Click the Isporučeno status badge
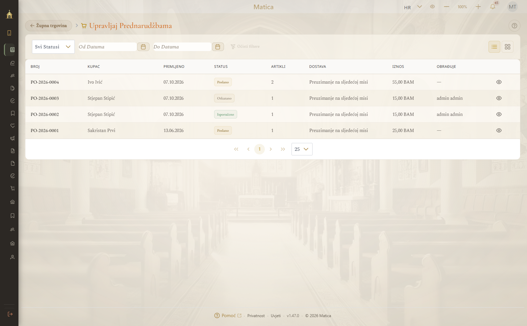Image resolution: width=527 pixels, height=326 pixels. (x=226, y=114)
